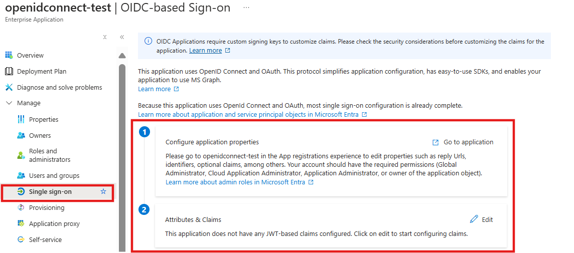Click the Deployment Plan book icon
The height and width of the screenshot is (253, 574).
(x=9, y=71)
